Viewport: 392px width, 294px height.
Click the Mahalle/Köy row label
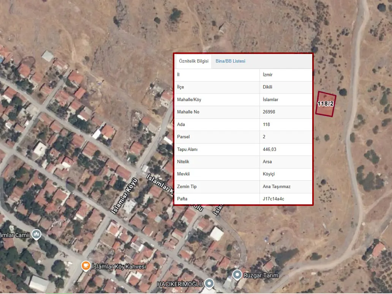tap(189, 100)
